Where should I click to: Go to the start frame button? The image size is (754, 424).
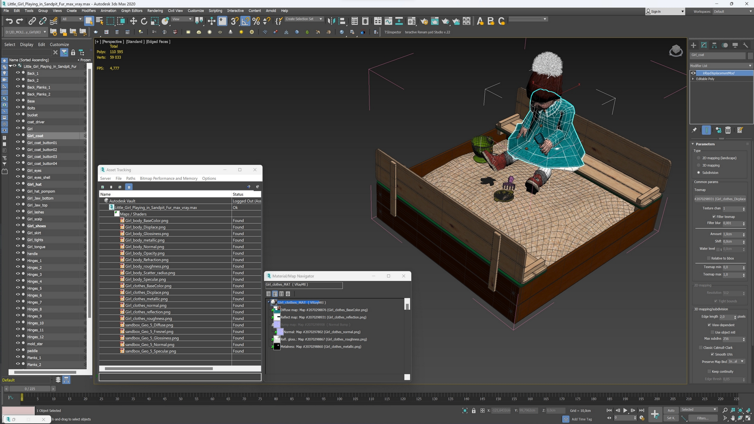[x=609, y=410]
